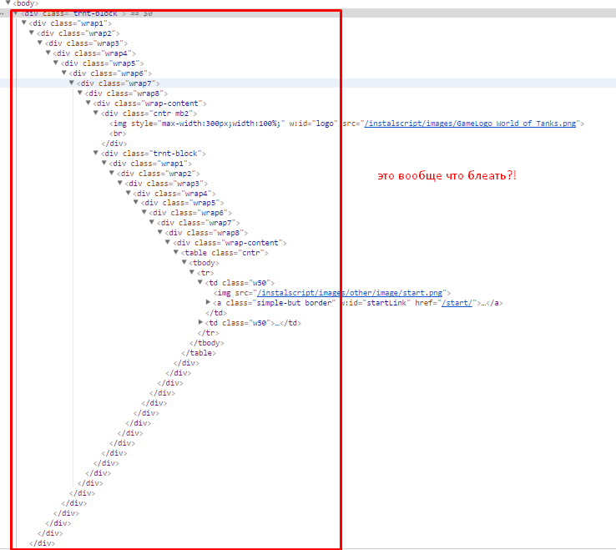Select the closing /tr tag row
Viewport: 616px width, 550px height.
click(208, 333)
